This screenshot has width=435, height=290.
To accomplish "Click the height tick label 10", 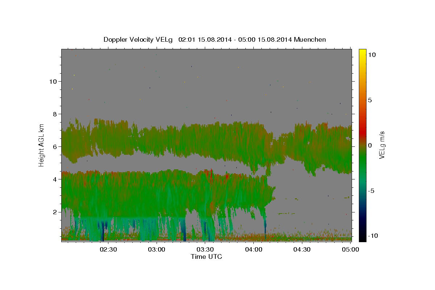I will tap(53, 82).
